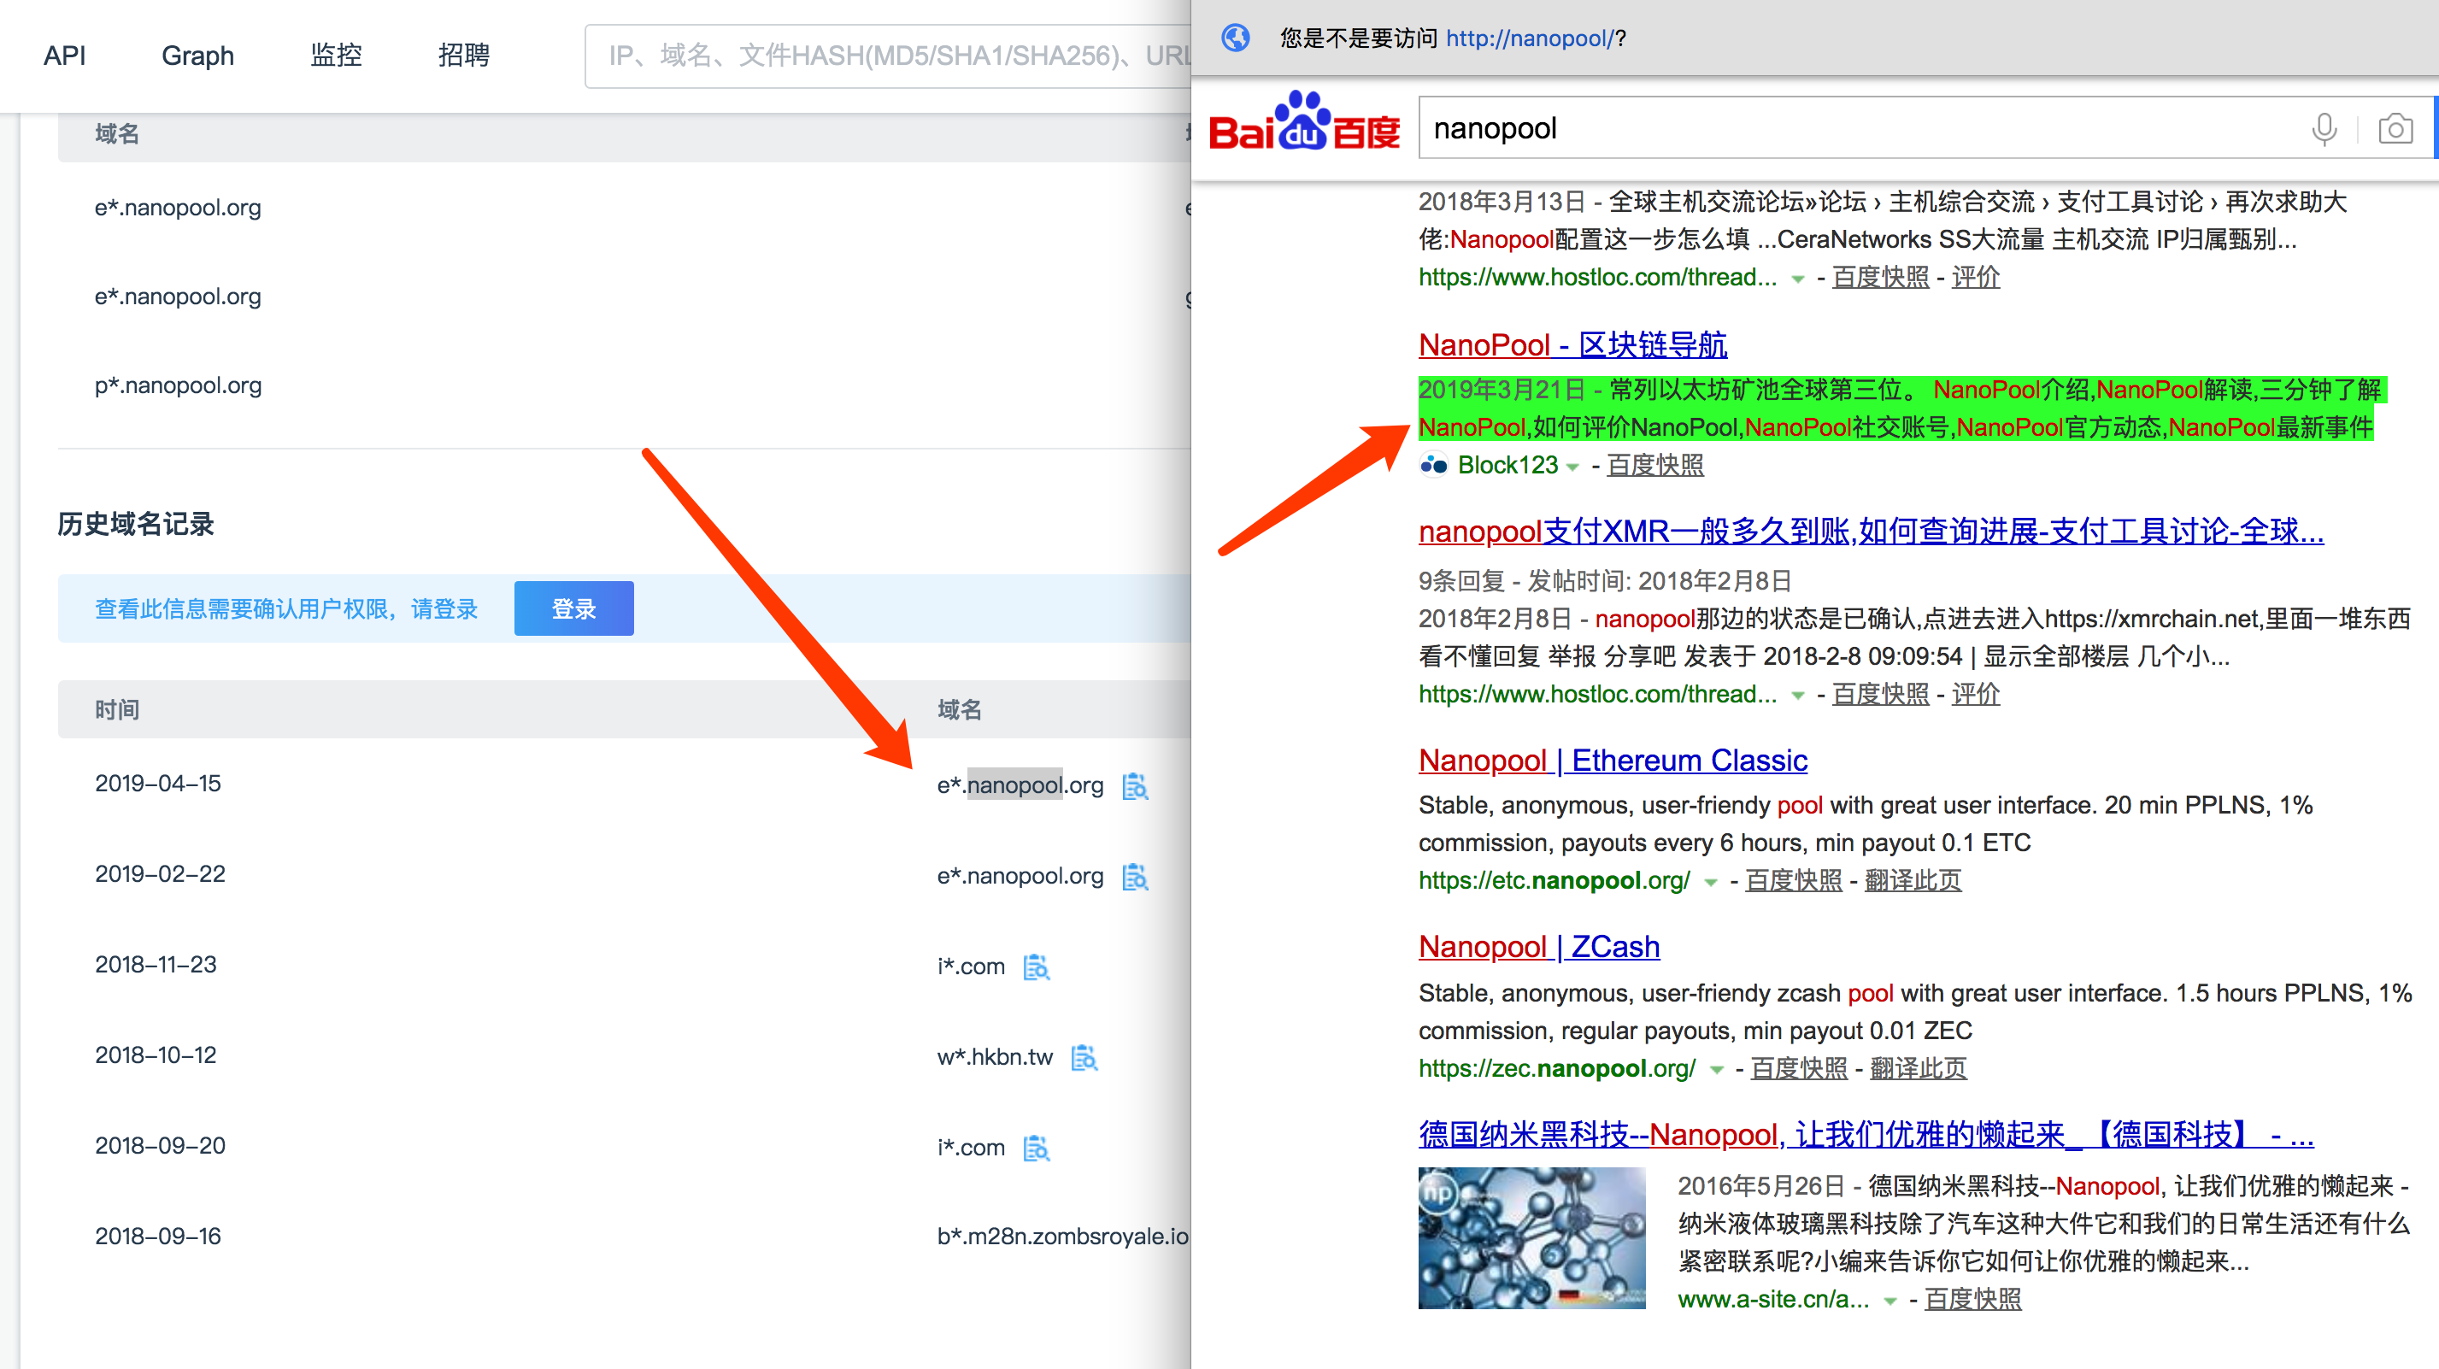
Task: Click the blue 登录 button
Action: click(x=573, y=608)
